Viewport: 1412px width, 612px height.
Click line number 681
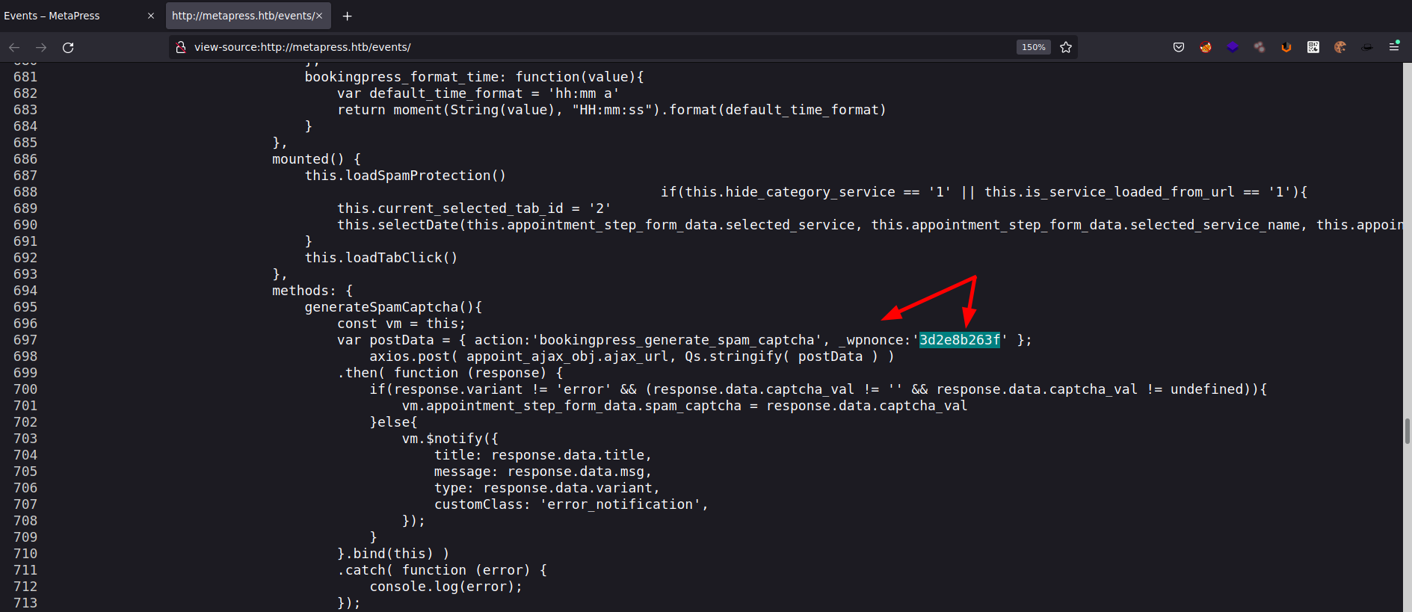tap(25, 77)
